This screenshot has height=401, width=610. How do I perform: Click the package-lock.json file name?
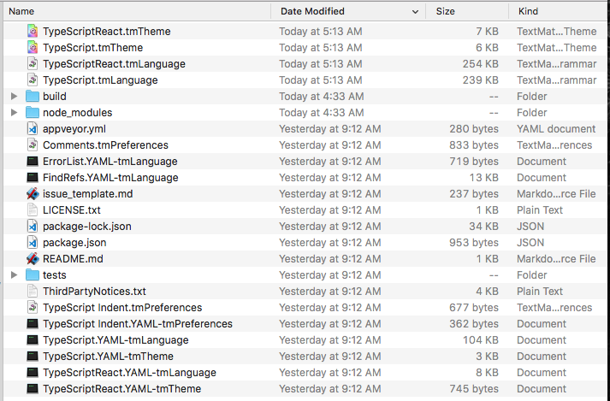(87, 227)
